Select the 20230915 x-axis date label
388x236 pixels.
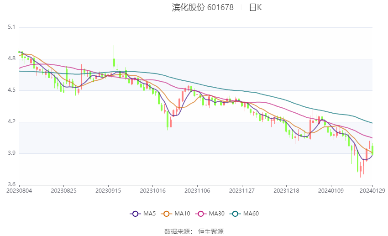coord(108,191)
